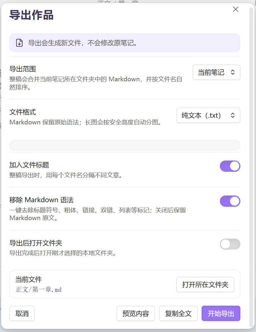The width and height of the screenshot is (256, 332).
Task: Click the file path 正文/第一章.md
Action: [38, 289]
